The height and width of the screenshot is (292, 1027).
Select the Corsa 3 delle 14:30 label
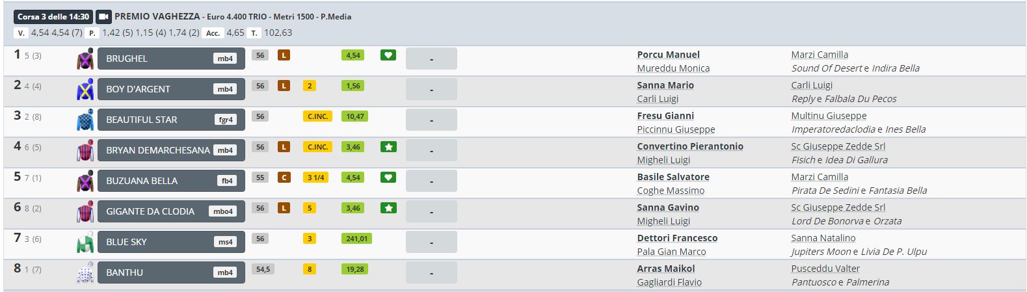[x=53, y=17]
